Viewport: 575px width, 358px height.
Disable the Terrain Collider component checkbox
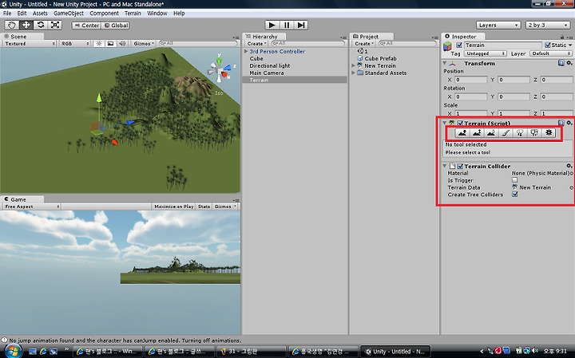(460, 166)
